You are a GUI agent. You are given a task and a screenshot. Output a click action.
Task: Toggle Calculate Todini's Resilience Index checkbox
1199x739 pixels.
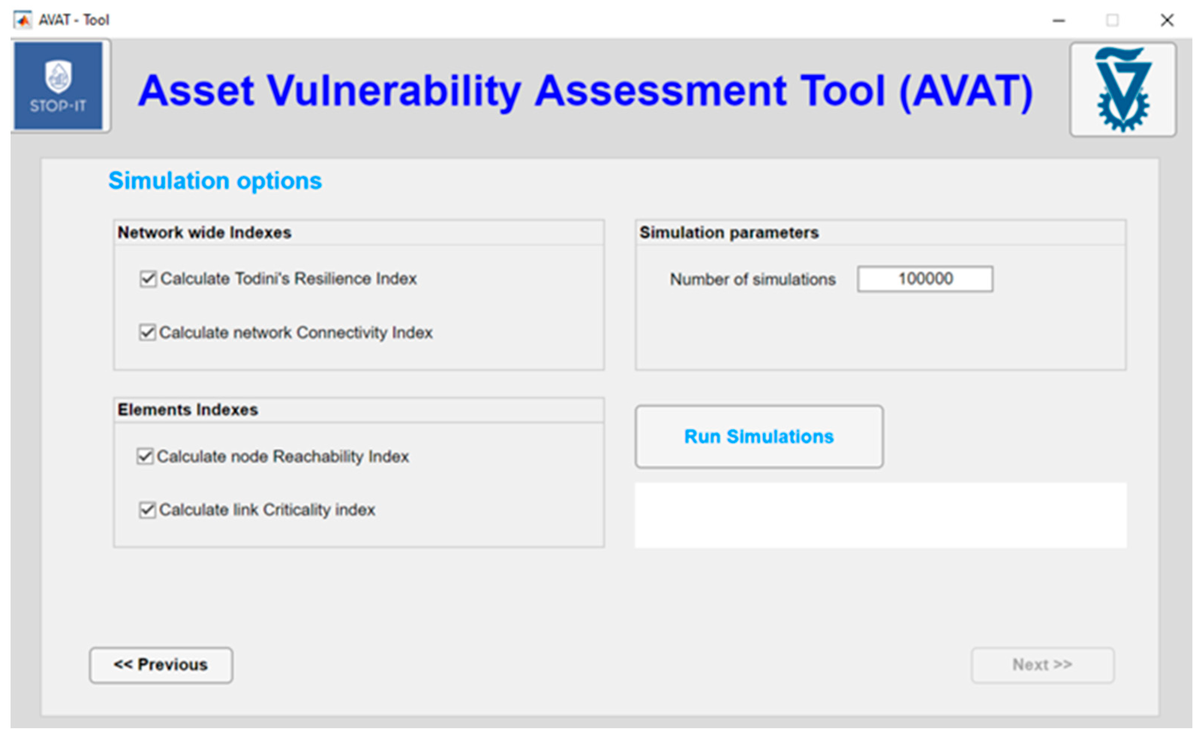[x=147, y=279]
